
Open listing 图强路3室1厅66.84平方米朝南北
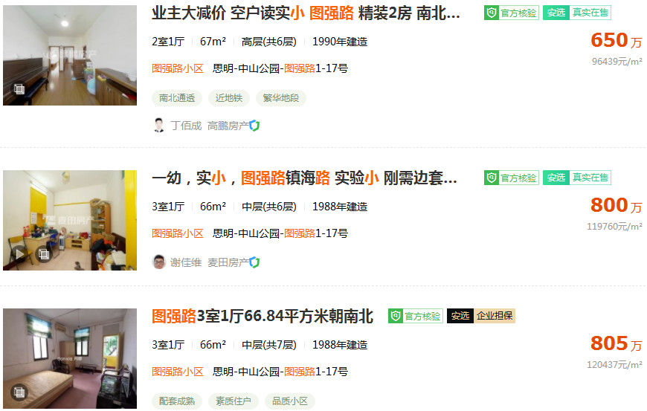(x=263, y=316)
